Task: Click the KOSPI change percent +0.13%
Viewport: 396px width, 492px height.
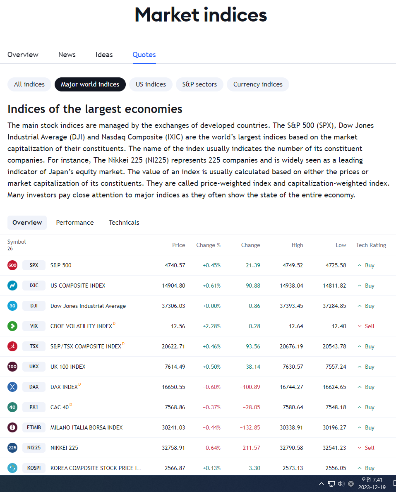Action: coord(211,468)
